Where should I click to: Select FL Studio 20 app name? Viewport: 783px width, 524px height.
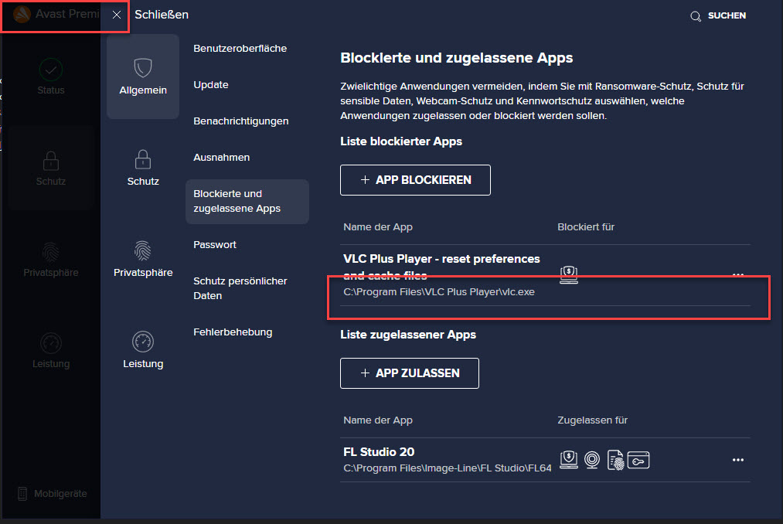click(379, 452)
